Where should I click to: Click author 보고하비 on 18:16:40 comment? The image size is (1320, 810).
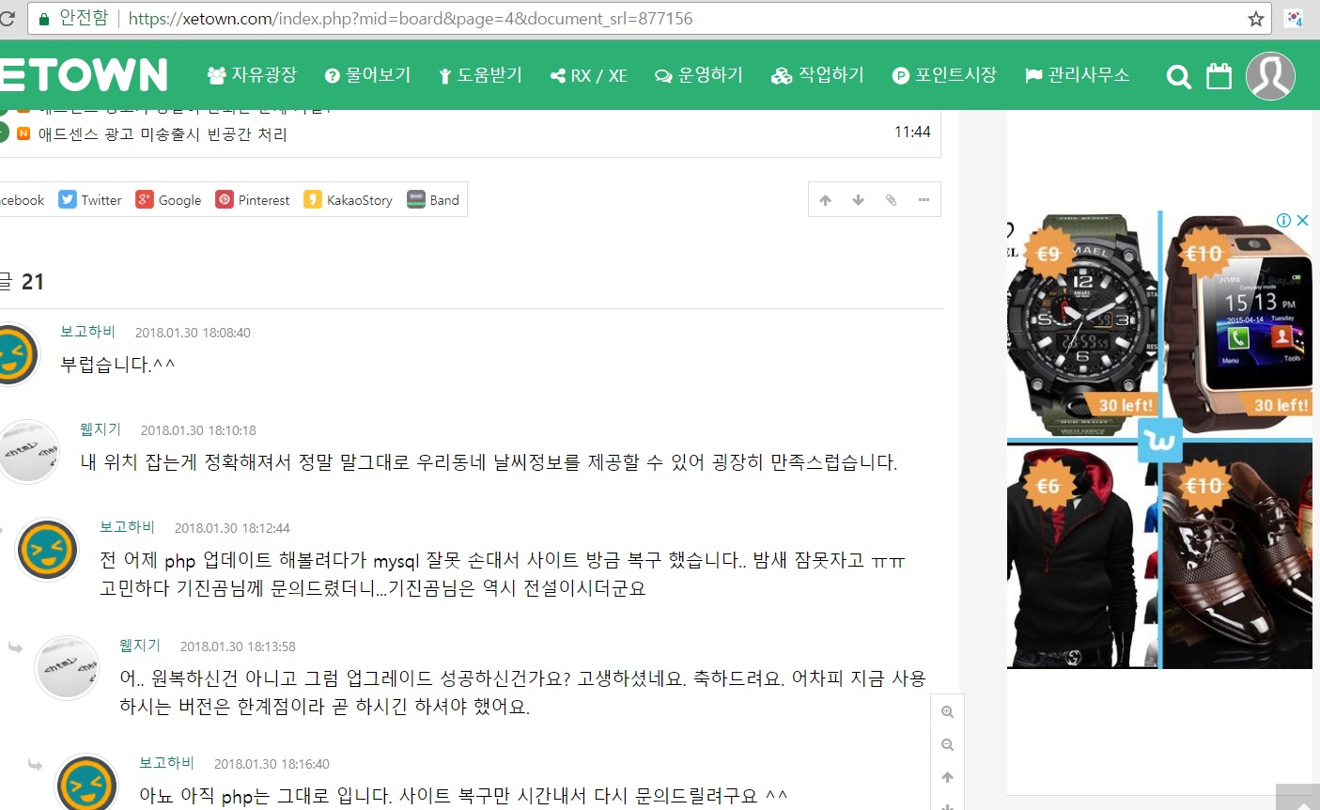click(x=166, y=763)
